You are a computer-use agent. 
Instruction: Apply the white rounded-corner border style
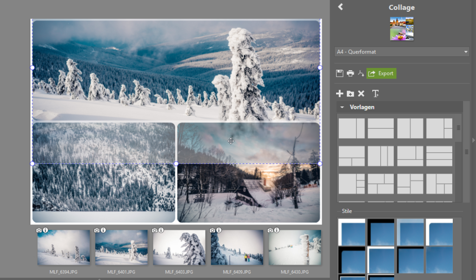[439, 232]
